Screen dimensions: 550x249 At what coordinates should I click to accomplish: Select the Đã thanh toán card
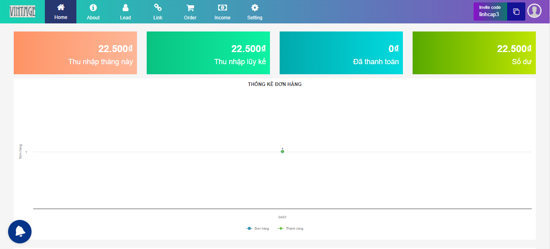point(341,53)
